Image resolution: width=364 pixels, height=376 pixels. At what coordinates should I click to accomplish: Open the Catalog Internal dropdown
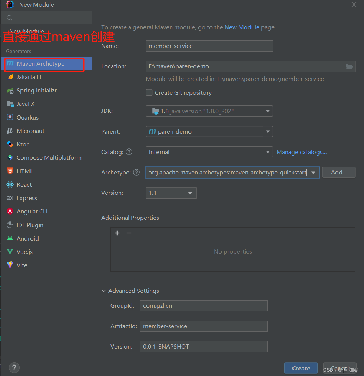[x=209, y=152]
